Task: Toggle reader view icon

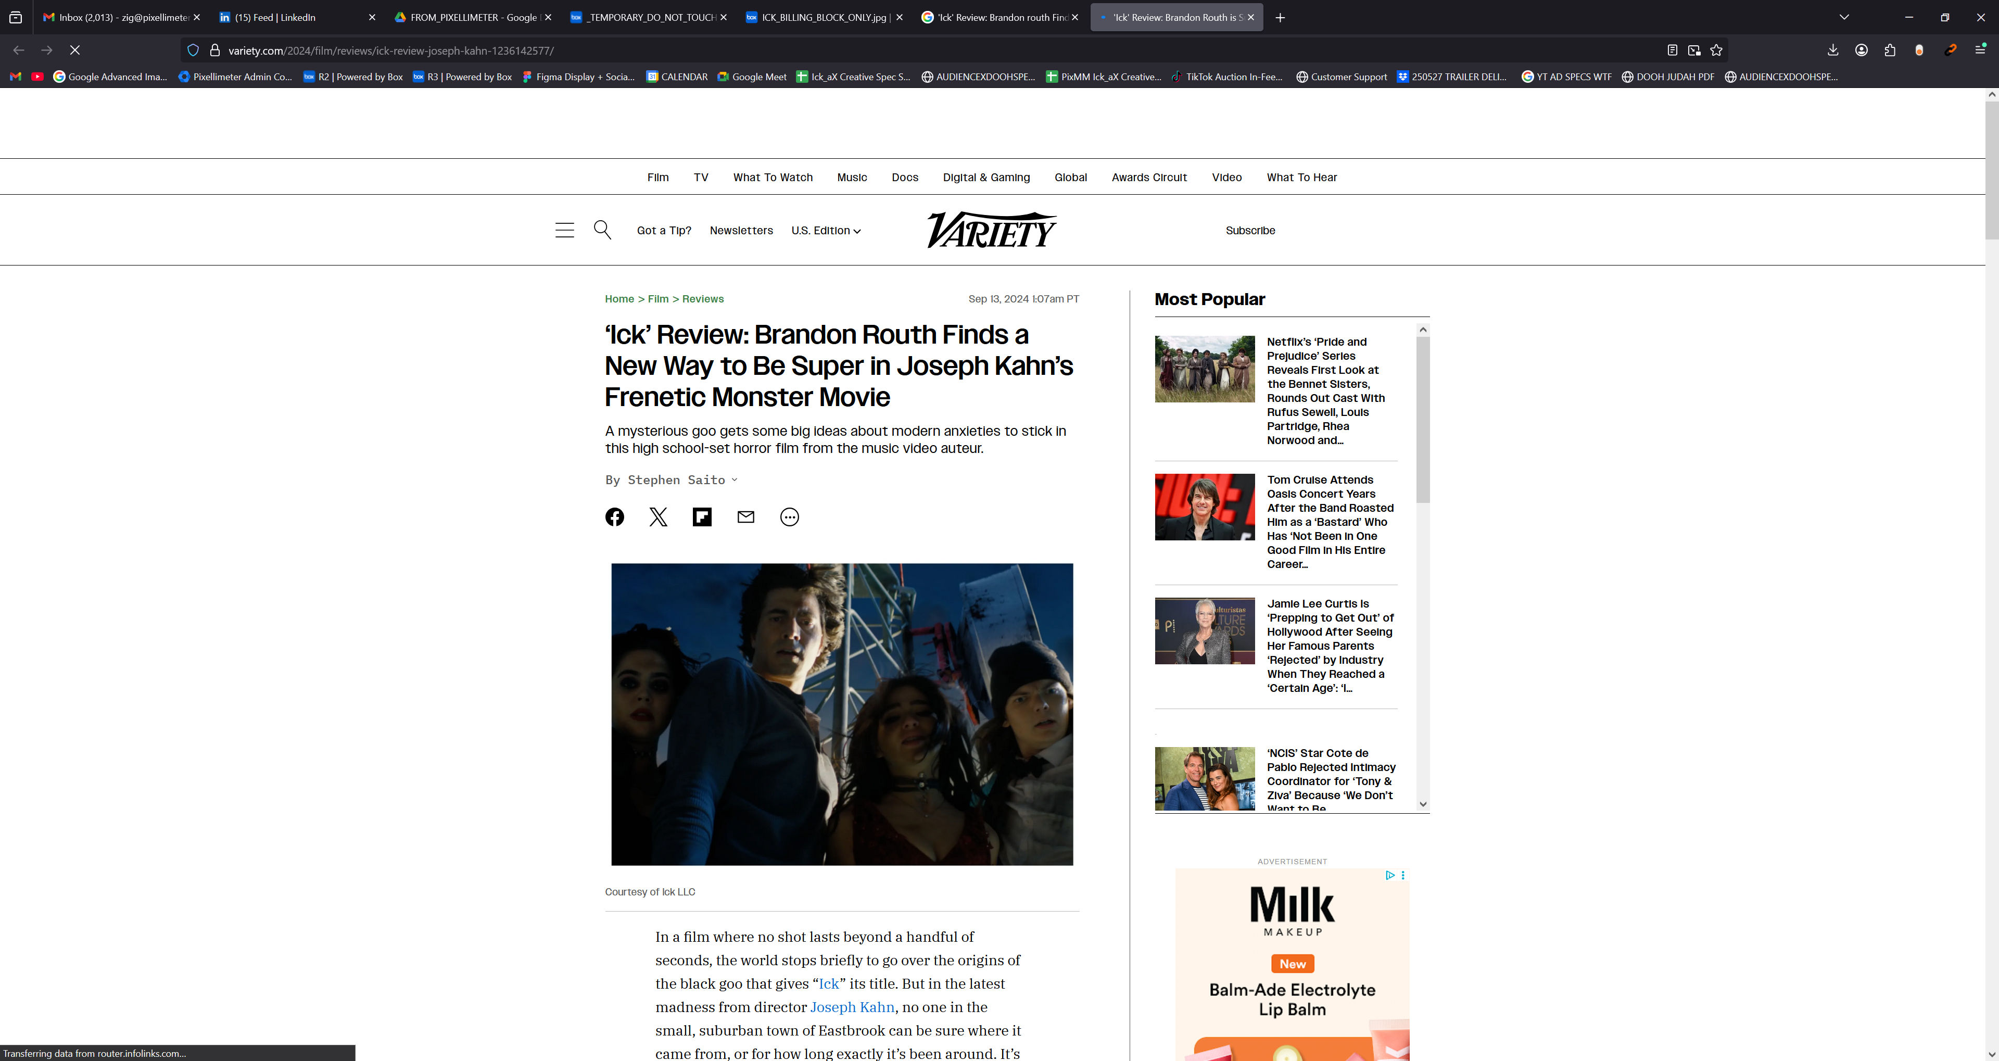Action: 1672,49
